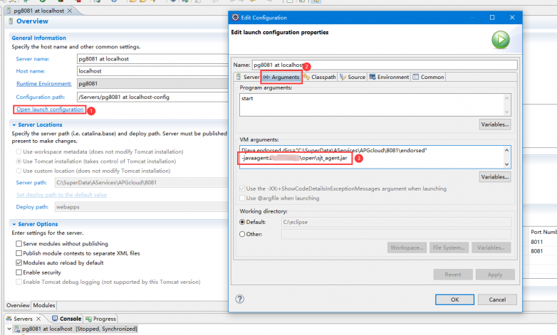557x335 pixels.
Task: Collapse the Server Locations section
Action: coord(13,124)
